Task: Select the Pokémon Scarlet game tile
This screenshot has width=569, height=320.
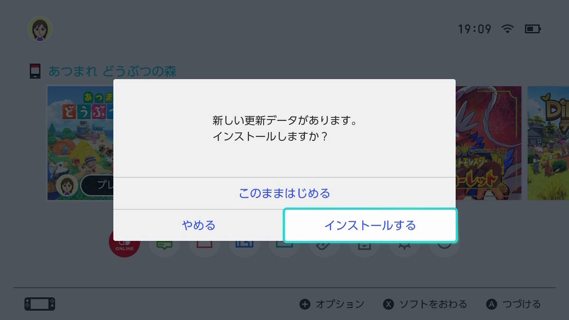Action: (488, 143)
